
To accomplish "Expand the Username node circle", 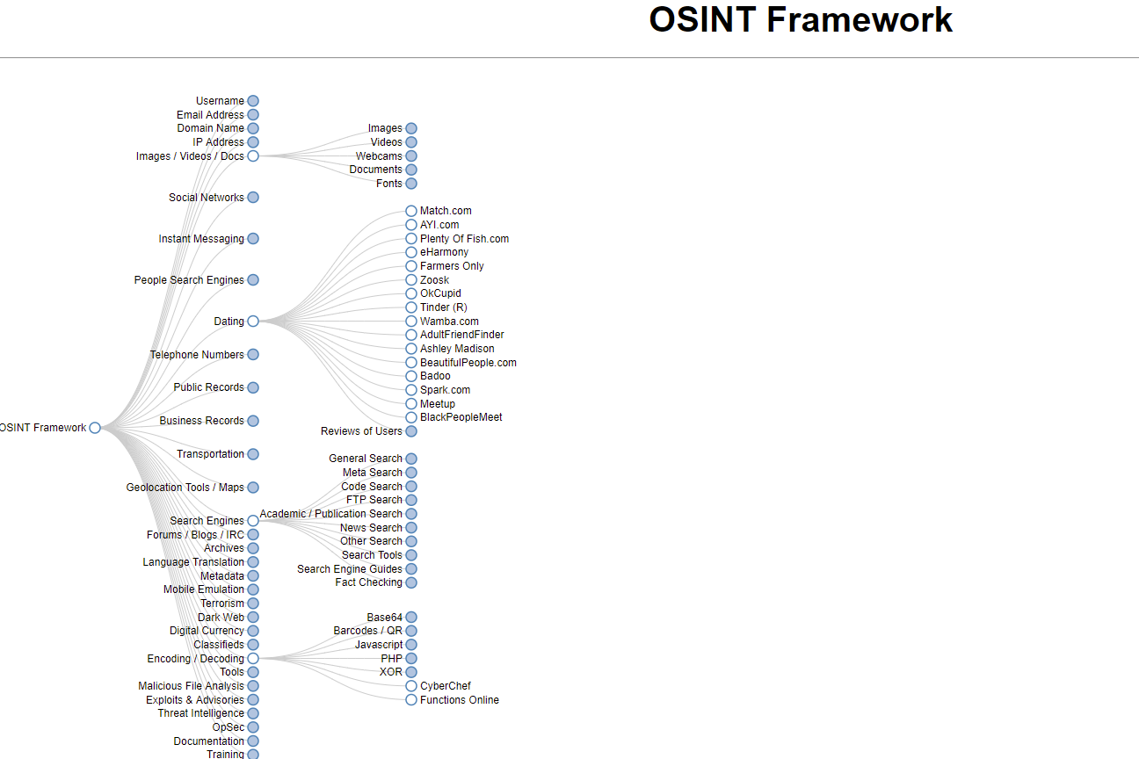I will (x=253, y=101).
